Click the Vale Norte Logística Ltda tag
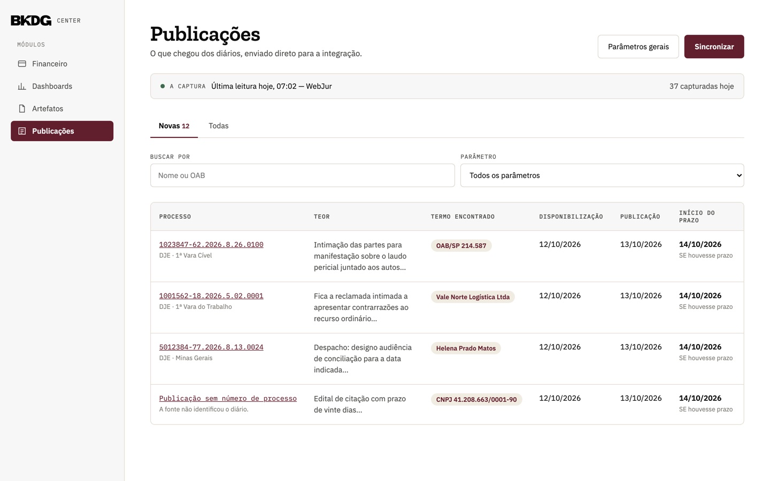This screenshot has height=481, width=770. [x=473, y=297]
